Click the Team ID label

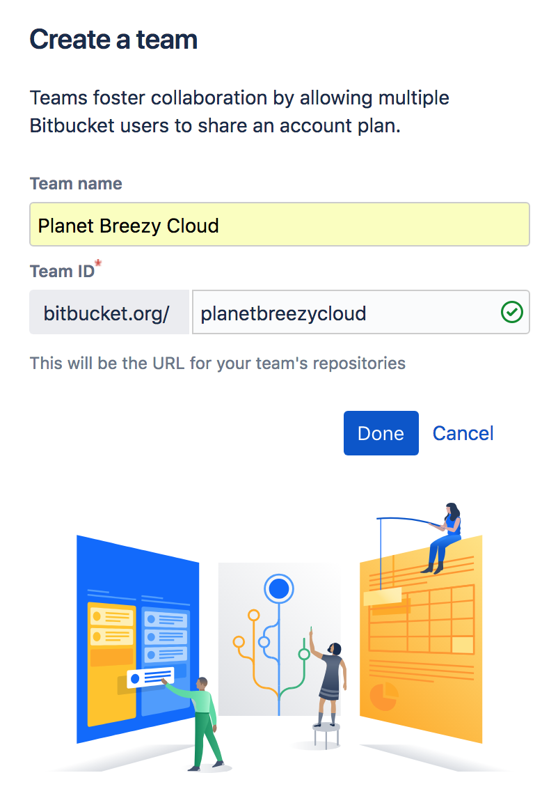pyautogui.click(x=61, y=272)
